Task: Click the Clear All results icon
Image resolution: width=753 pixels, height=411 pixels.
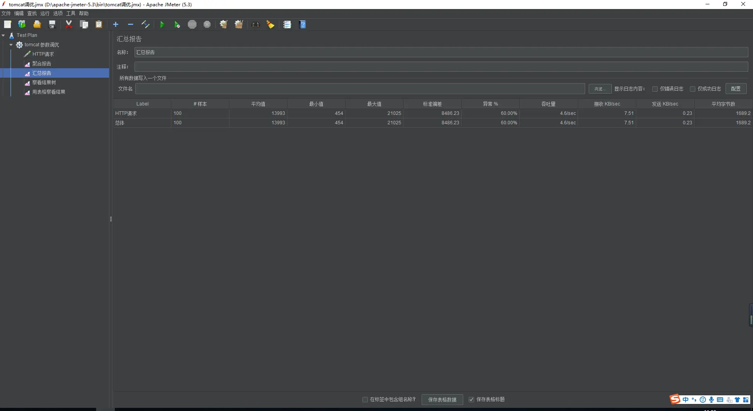Action: (x=239, y=24)
